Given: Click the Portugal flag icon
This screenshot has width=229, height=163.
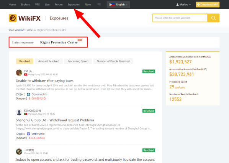Looking at the screenshot, I should 26,114.
